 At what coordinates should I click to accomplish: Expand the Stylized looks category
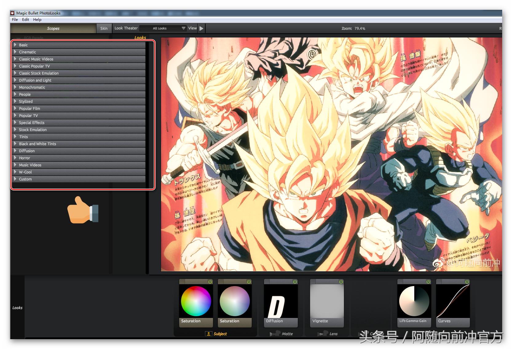click(x=78, y=101)
